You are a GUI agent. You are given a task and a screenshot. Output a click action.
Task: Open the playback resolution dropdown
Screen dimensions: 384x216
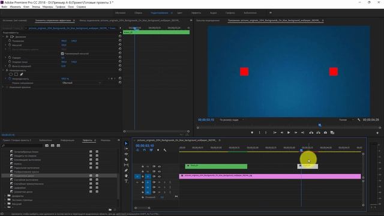[346, 120]
